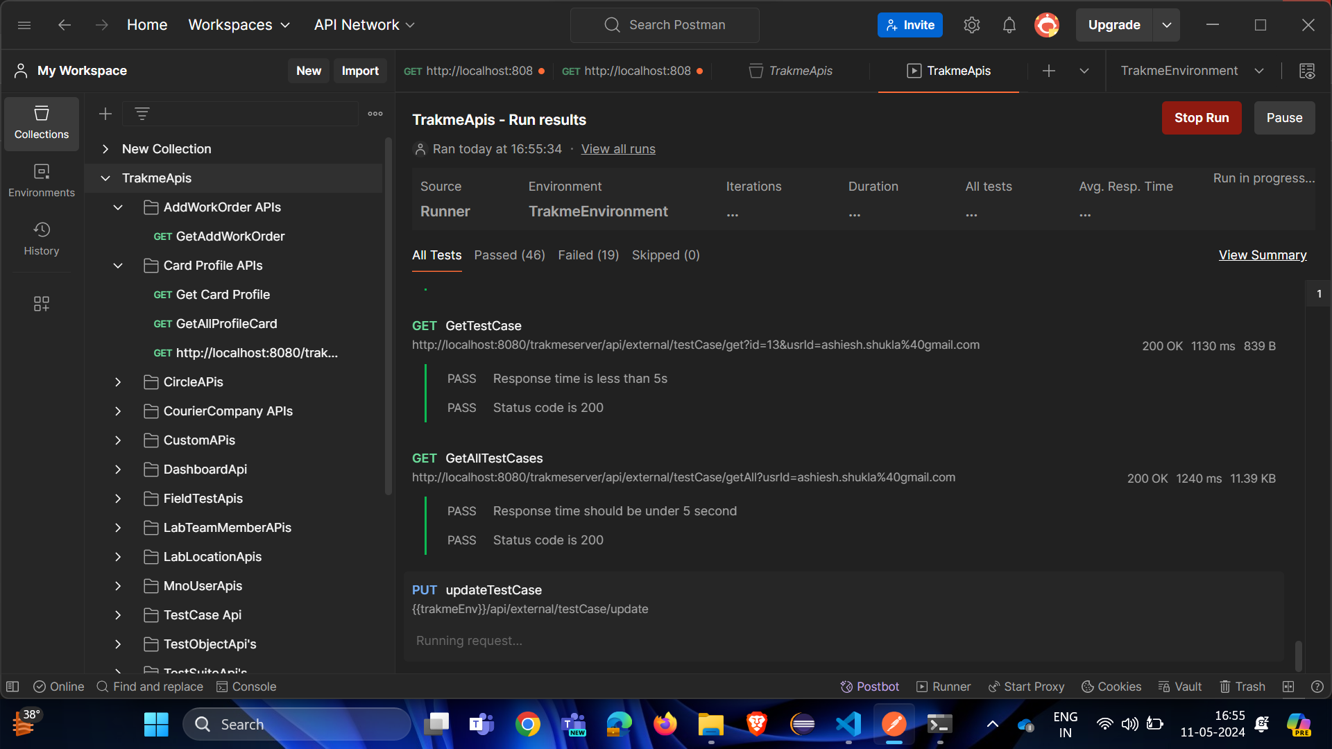
Task: Open two-pane layout icon in status bar
Action: 1288,687
